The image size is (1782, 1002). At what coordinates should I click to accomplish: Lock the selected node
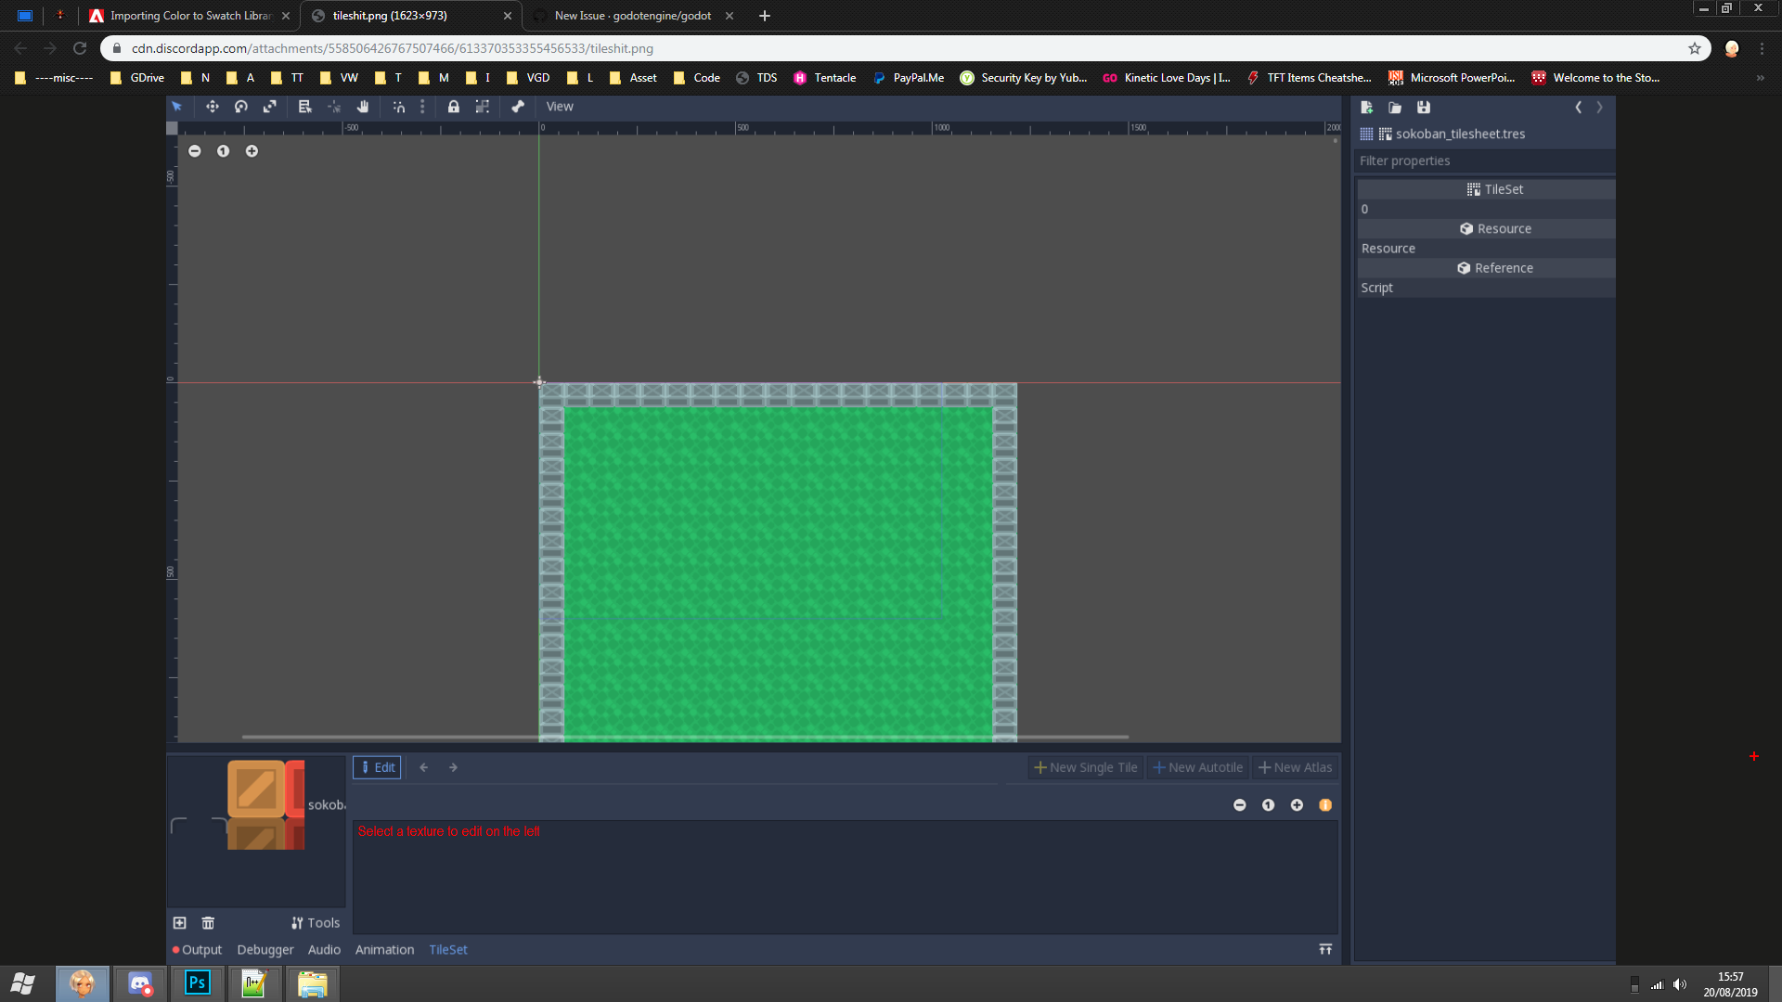tap(454, 107)
